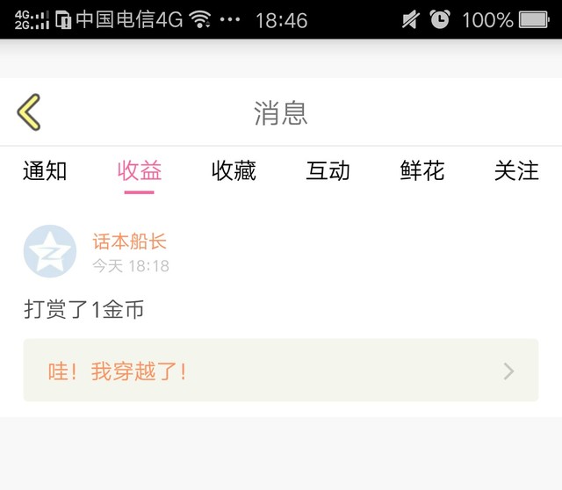Open the 互动 tab
The height and width of the screenshot is (490, 562).
328,171
